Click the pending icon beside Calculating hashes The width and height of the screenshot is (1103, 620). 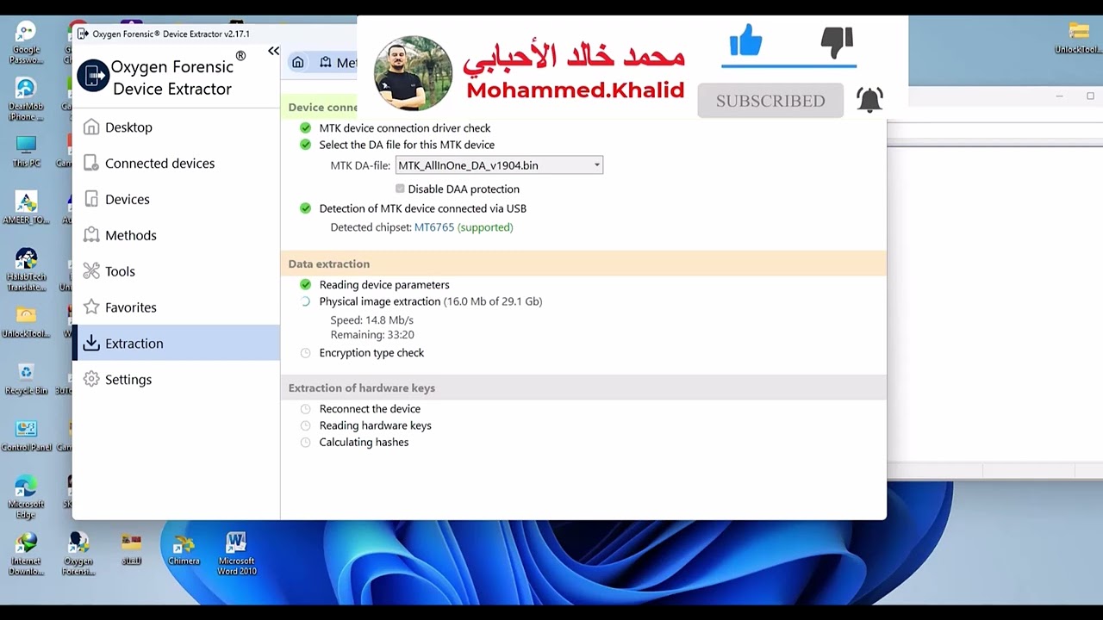305,443
